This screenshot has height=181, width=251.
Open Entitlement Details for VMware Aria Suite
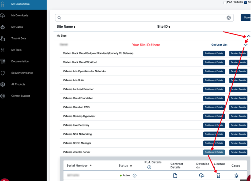coord(214,80)
